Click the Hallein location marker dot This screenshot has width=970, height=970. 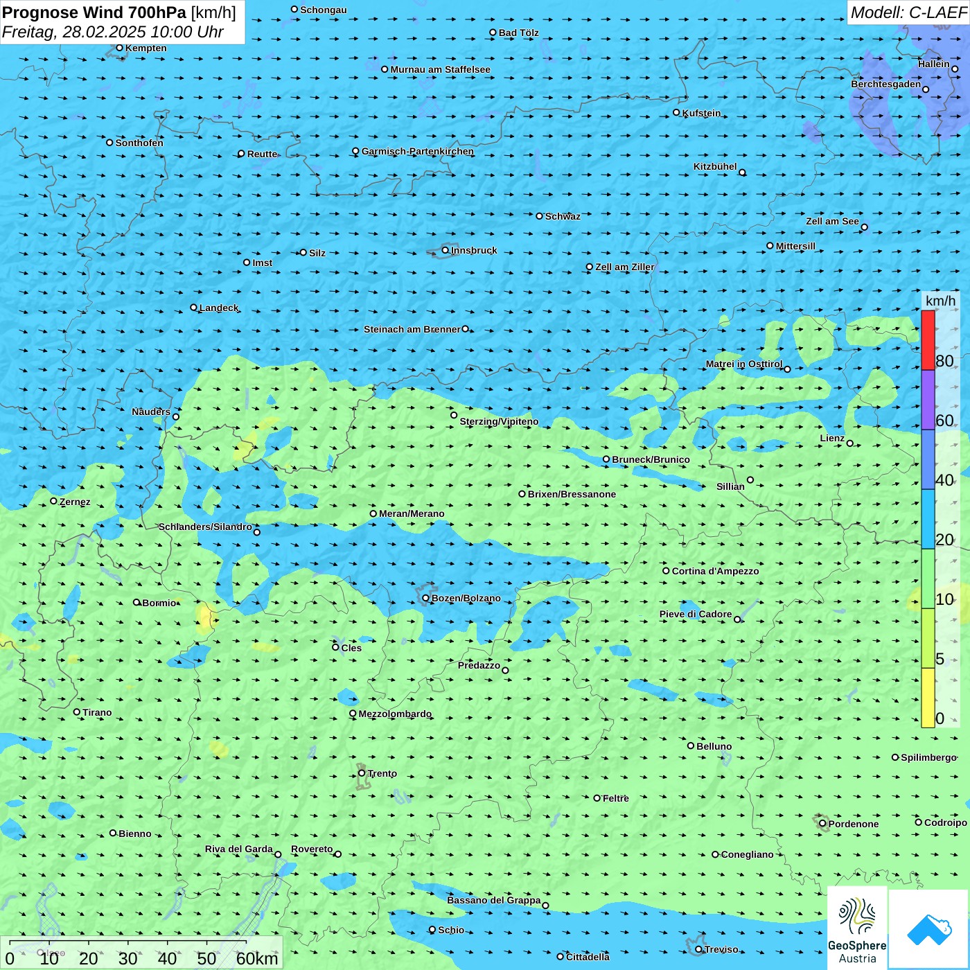tap(955, 69)
